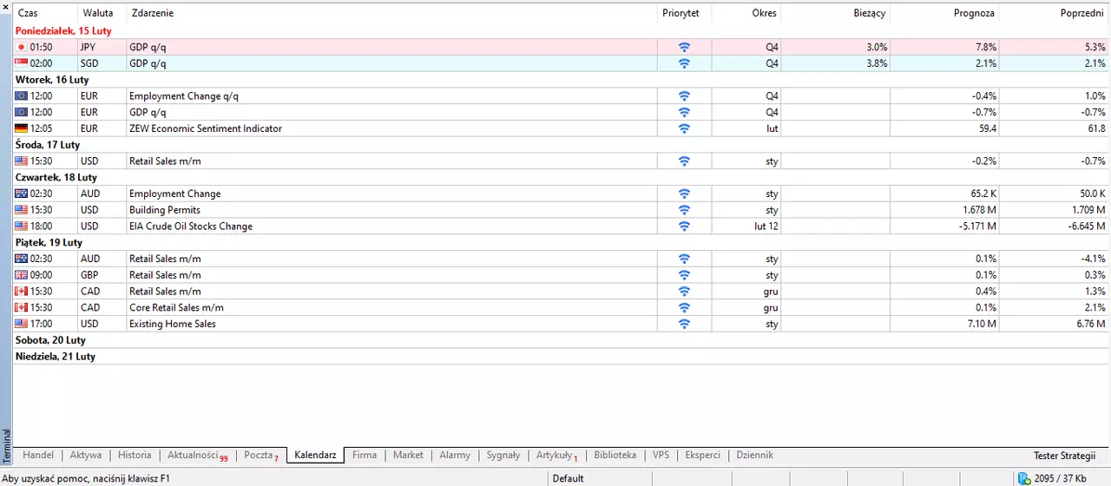
Task: Open the Aktualności tab
Action: click(x=197, y=456)
